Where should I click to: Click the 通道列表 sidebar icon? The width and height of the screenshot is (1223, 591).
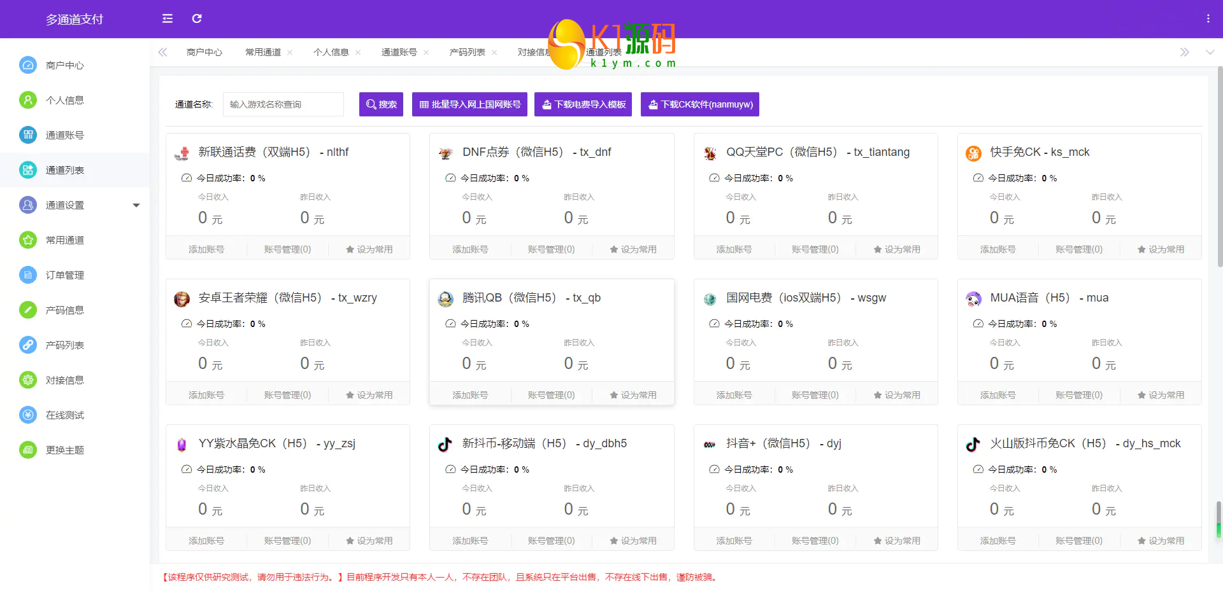click(x=27, y=170)
